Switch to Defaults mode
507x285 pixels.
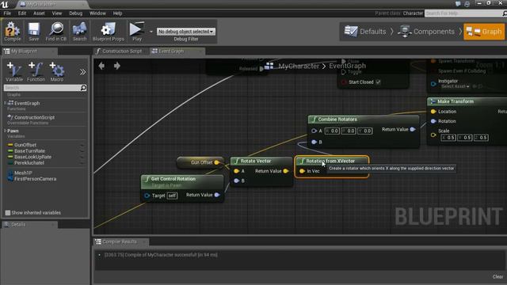coord(365,32)
